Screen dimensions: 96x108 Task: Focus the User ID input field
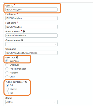32,9
